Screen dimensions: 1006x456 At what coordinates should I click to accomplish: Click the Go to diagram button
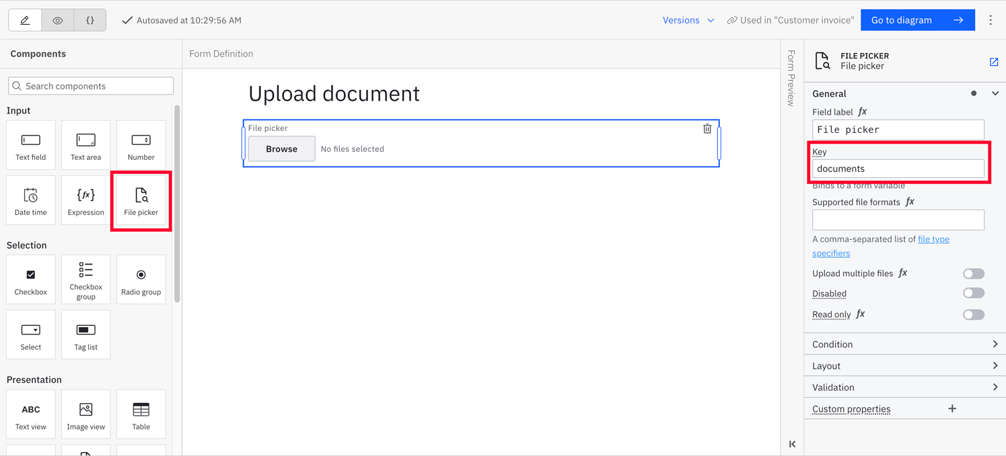(x=918, y=19)
